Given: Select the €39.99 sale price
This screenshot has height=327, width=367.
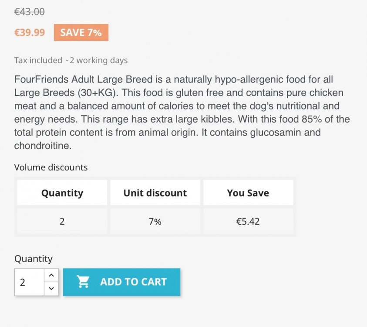Looking at the screenshot, I should [30, 33].
